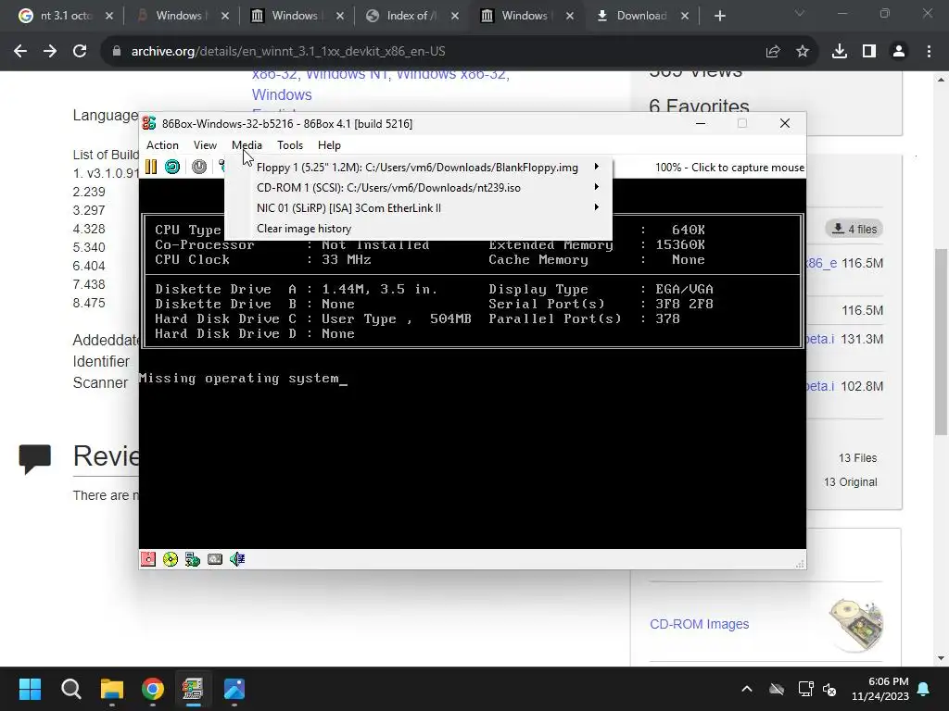Open Windows Start menu
The image size is (949, 711).
(x=30, y=689)
